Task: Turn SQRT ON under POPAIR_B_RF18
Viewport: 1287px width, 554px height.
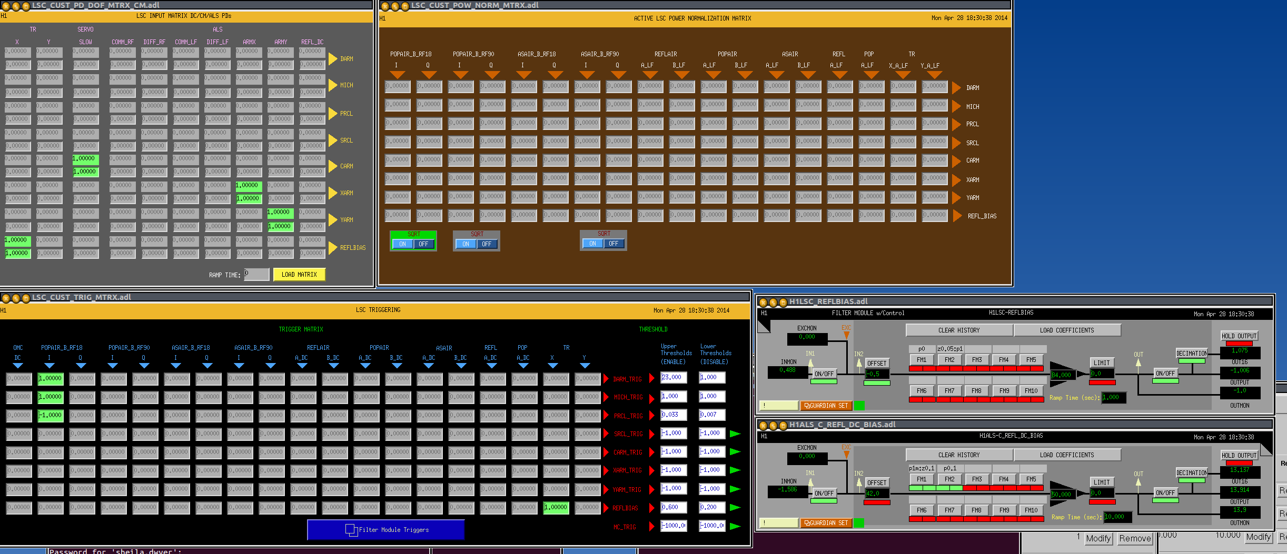Action: pyautogui.click(x=402, y=244)
